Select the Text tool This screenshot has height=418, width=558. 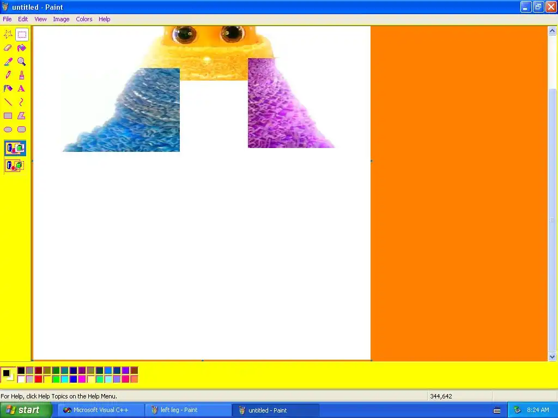(x=22, y=89)
